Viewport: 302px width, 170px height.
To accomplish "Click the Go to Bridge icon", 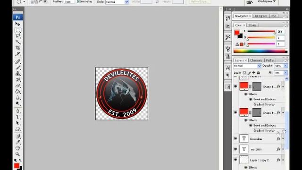I will click(250, 2).
